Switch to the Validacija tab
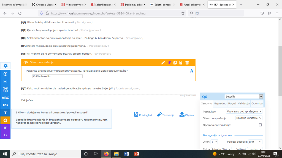The height and width of the screenshot is (158, 282). 244,103
